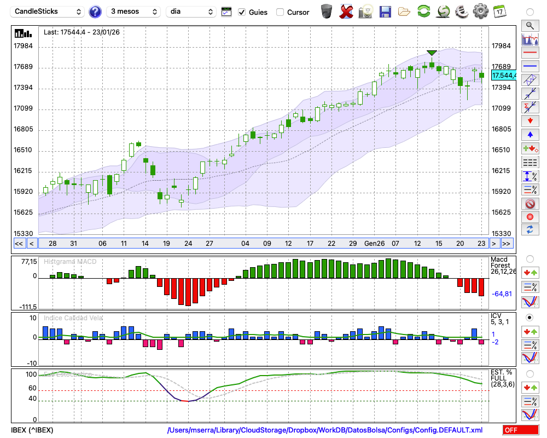This screenshot has width=547, height=438.
Task: Open settings with the gear icon
Action: [x=481, y=11]
